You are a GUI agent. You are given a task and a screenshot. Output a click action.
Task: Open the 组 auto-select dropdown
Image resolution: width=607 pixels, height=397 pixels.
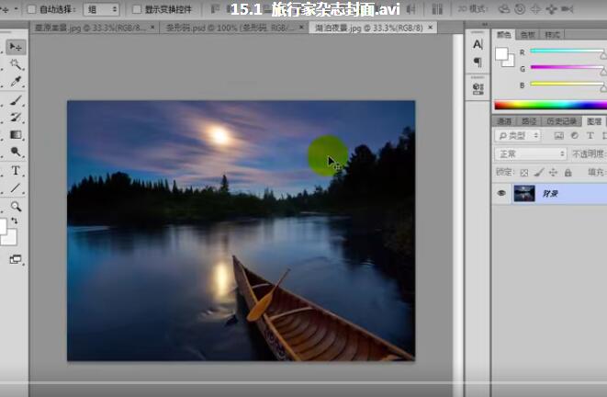101,9
